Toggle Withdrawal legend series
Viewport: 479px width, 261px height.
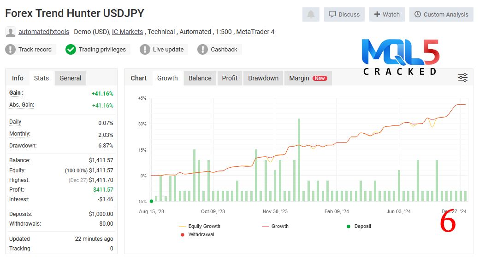pos(198,234)
